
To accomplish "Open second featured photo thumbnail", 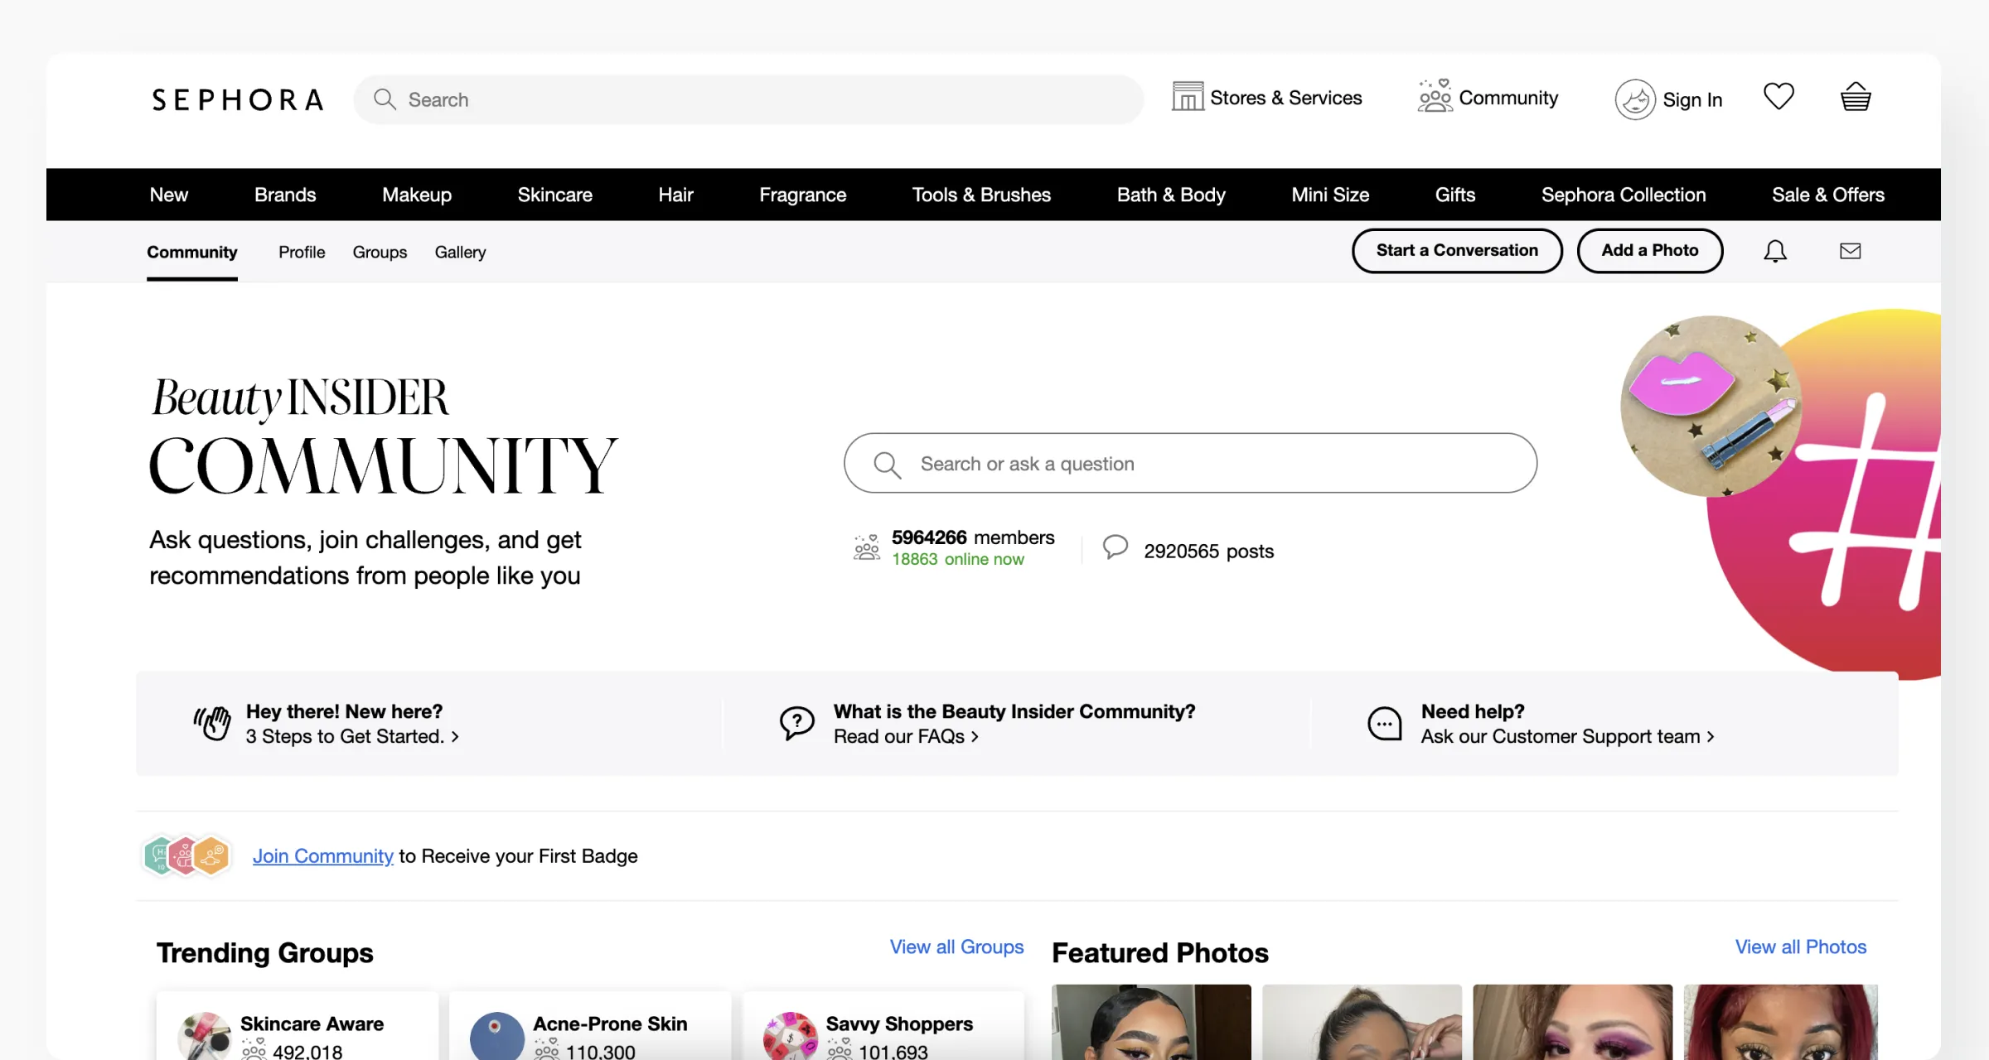I will 1362,1022.
